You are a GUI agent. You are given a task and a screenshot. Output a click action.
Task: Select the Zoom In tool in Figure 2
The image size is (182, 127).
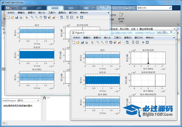[98, 42]
